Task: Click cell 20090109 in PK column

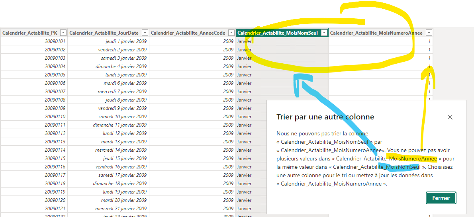Action: pos(34,108)
